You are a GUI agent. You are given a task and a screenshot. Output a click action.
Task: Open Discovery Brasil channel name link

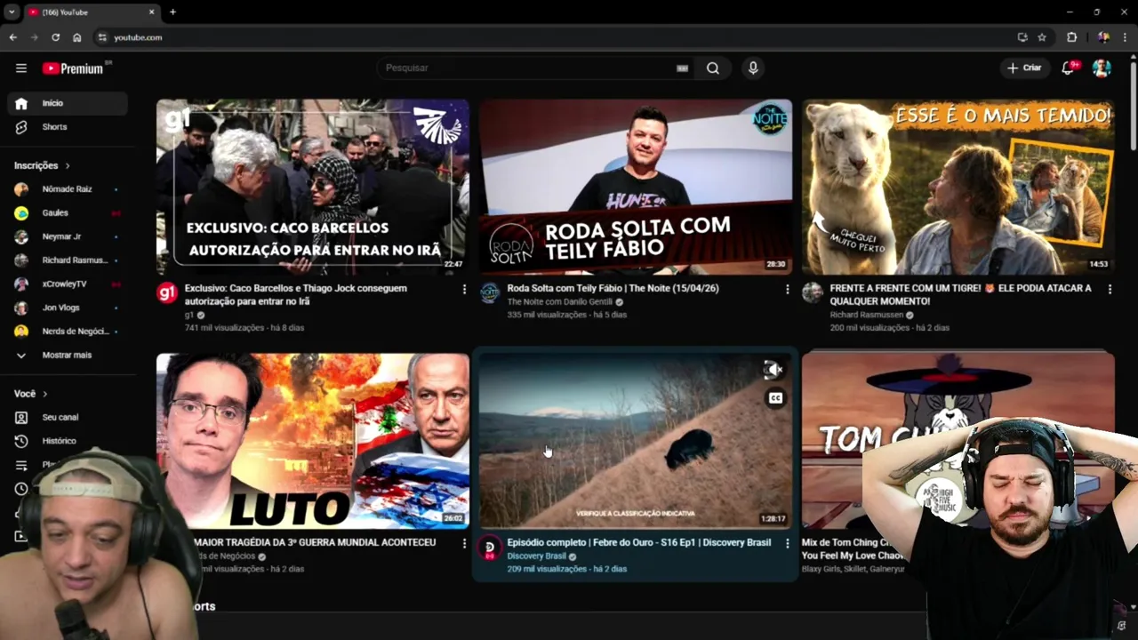[x=537, y=556]
